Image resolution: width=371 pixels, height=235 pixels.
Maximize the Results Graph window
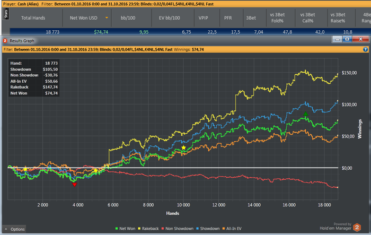click(x=347, y=39)
